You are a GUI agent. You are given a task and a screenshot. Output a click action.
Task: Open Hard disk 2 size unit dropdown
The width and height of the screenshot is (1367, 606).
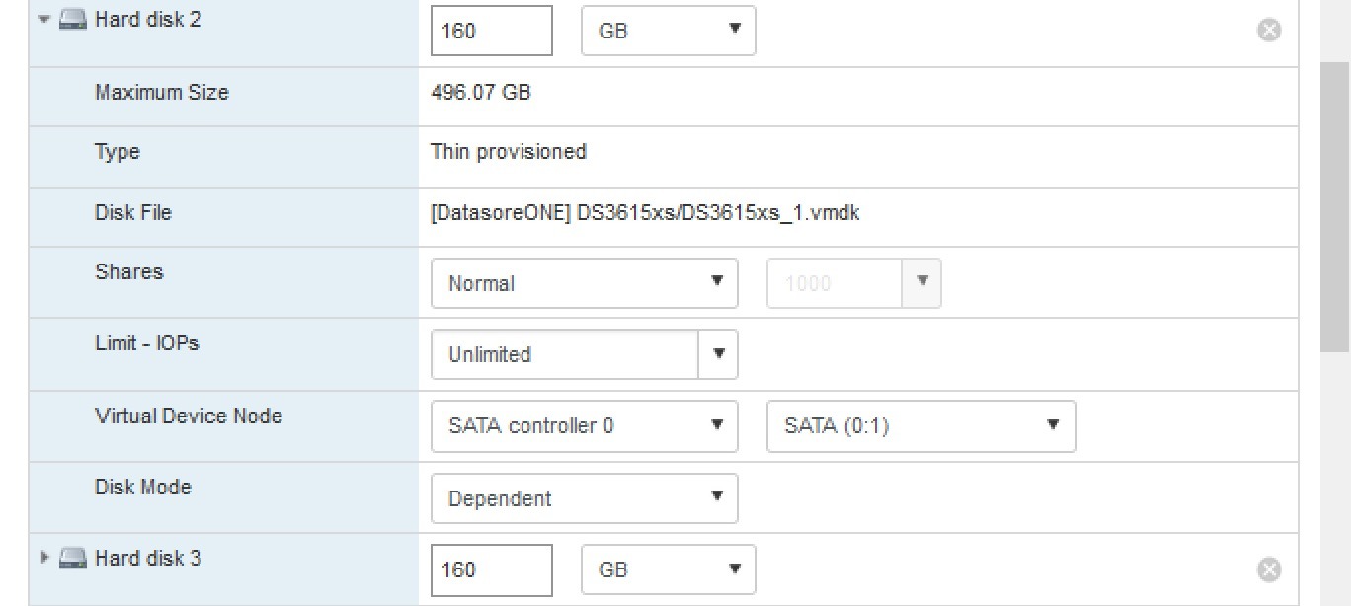coord(668,31)
